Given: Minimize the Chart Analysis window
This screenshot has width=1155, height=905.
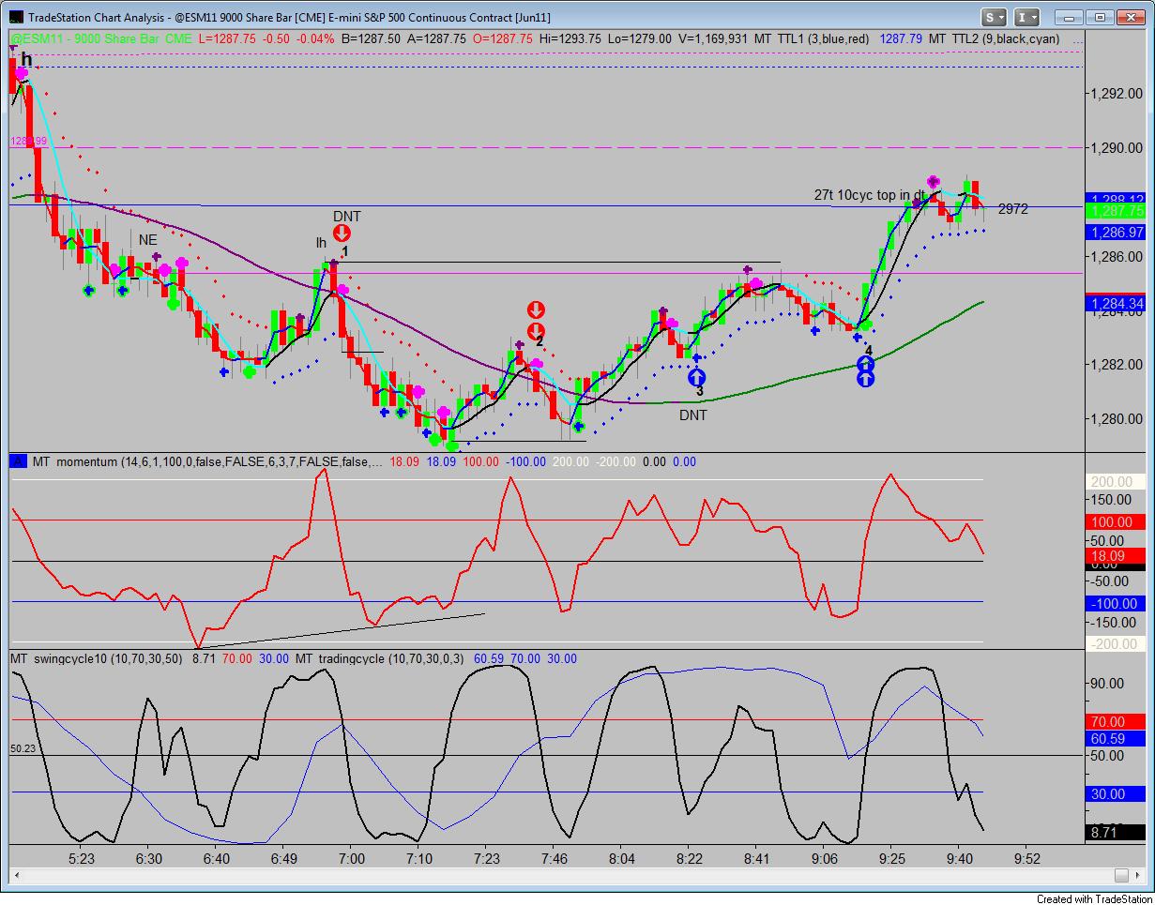Looking at the screenshot, I should tap(1070, 17).
